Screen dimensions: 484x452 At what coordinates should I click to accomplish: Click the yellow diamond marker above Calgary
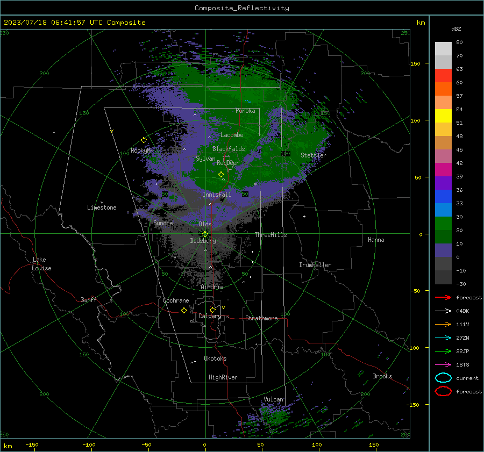[x=212, y=310]
